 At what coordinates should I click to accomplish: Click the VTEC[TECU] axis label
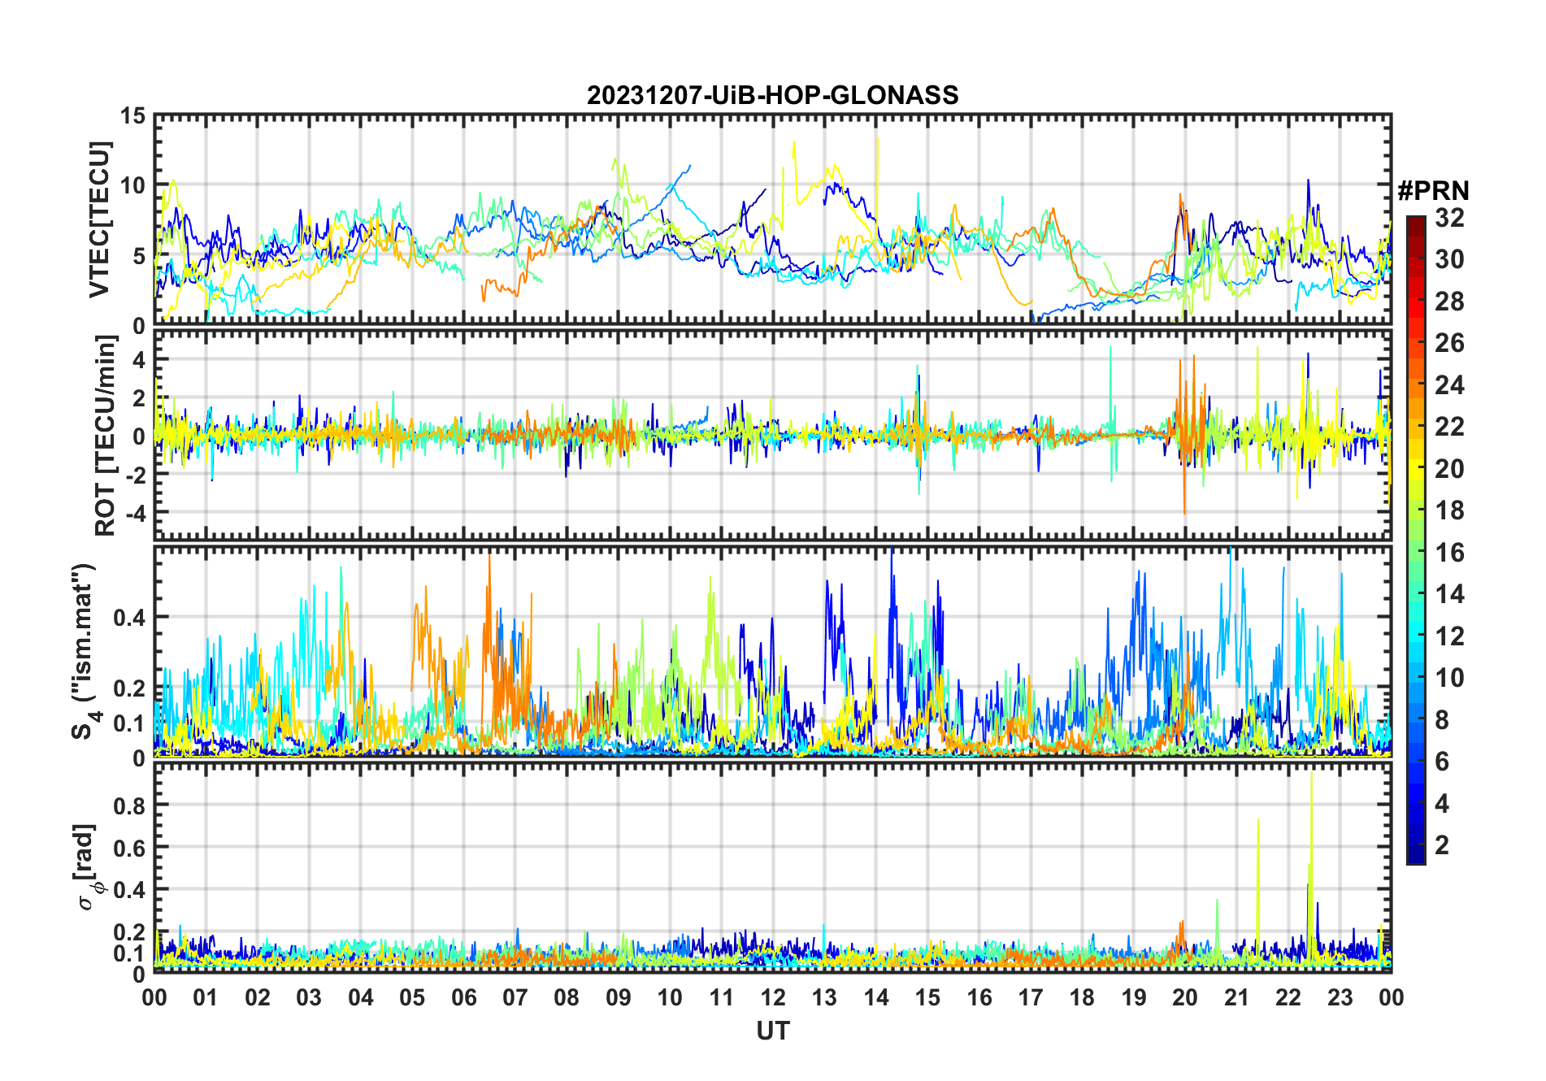click(x=99, y=220)
